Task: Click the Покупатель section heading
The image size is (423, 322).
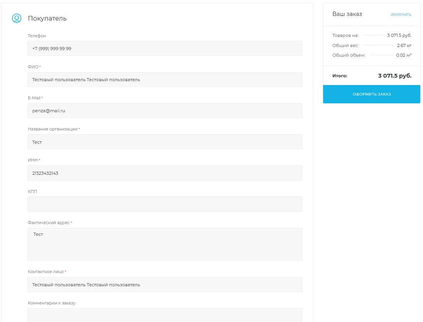Action: (47, 18)
